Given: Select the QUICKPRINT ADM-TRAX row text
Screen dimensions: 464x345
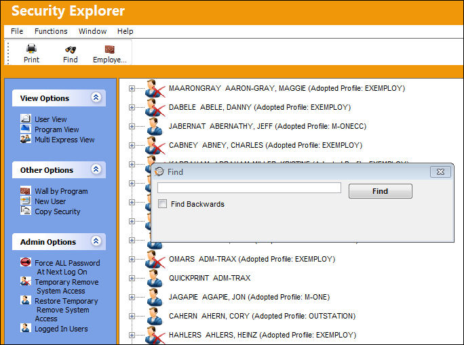Looking at the screenshot, I should [x=210, y=278].
